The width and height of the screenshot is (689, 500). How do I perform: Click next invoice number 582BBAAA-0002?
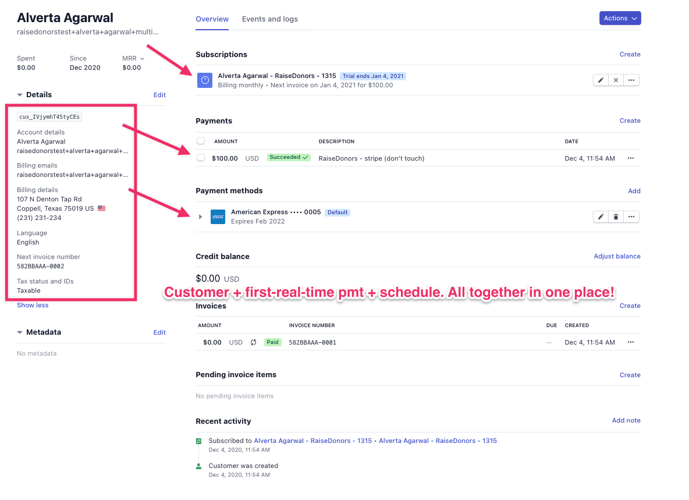click(x=40, y=266)
